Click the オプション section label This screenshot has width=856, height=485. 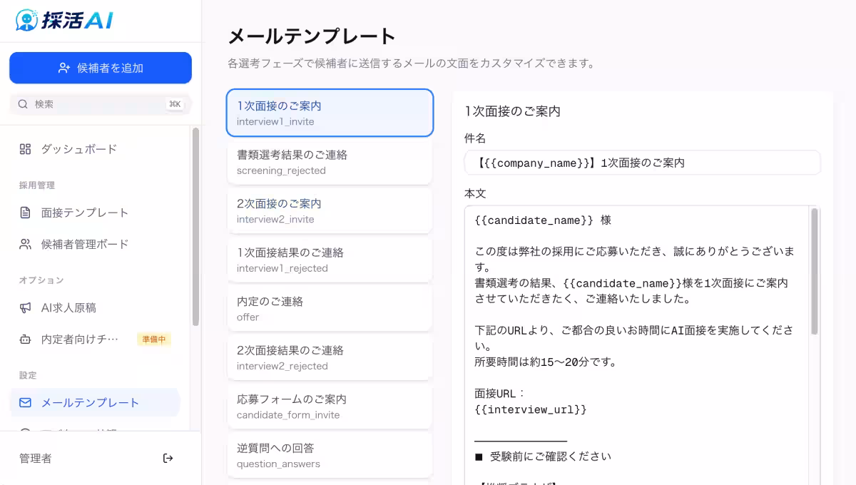41,280
